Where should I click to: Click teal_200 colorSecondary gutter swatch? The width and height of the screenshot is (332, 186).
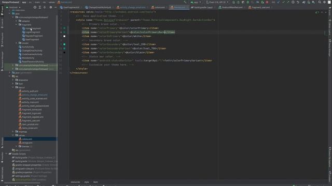[x=64, y=44]
